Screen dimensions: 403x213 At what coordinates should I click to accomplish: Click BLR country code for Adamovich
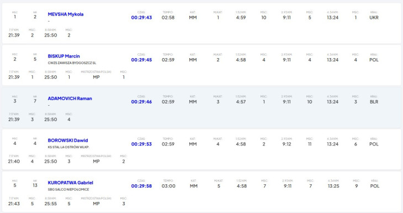click(x=374, y=102)
